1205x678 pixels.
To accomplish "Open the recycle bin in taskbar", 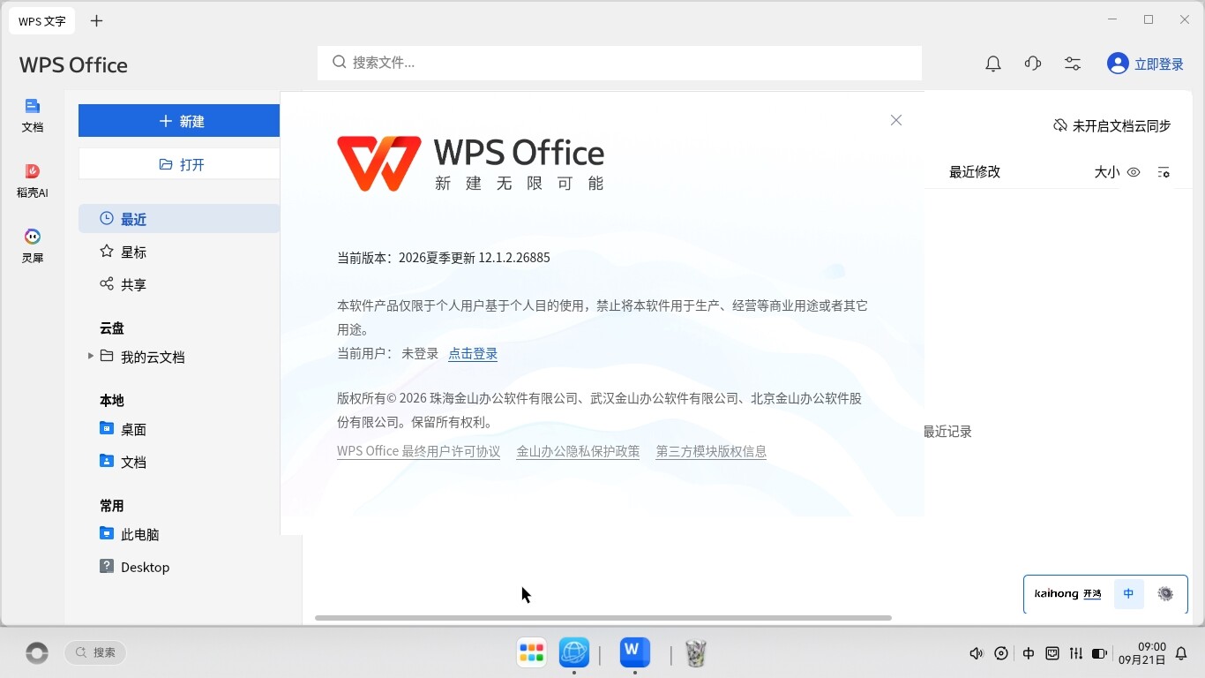I will 696,653.
